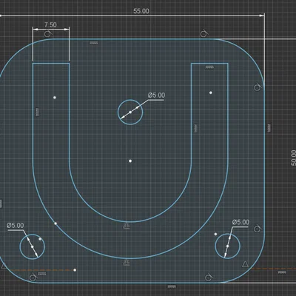
Task: Click the vertical 50.00 height dimension
Action: [x=293, y=158]
